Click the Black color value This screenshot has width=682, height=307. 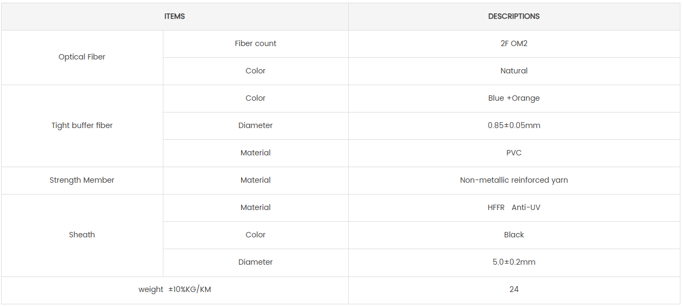point(514,235)
